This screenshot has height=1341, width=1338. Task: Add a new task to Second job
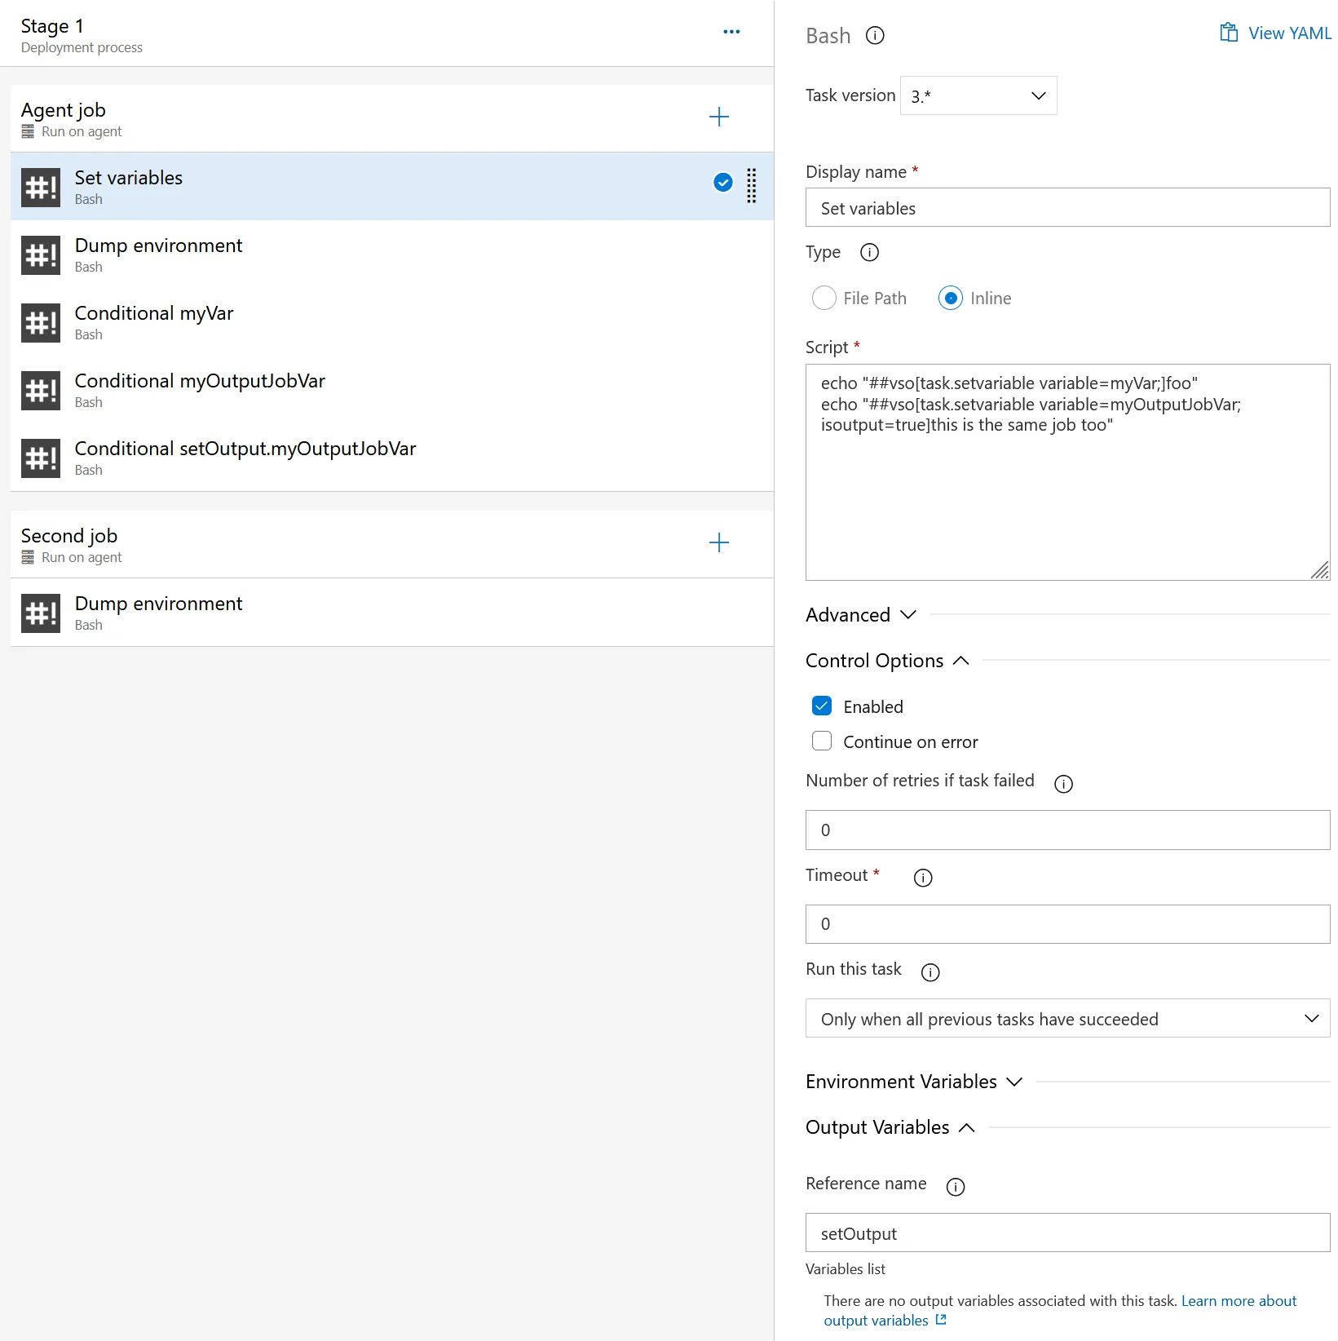click(718, 542)
